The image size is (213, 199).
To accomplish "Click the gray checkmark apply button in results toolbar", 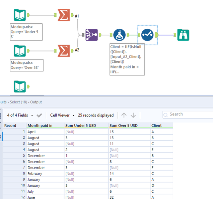I will pyautogui.click(x=39, y=115).
